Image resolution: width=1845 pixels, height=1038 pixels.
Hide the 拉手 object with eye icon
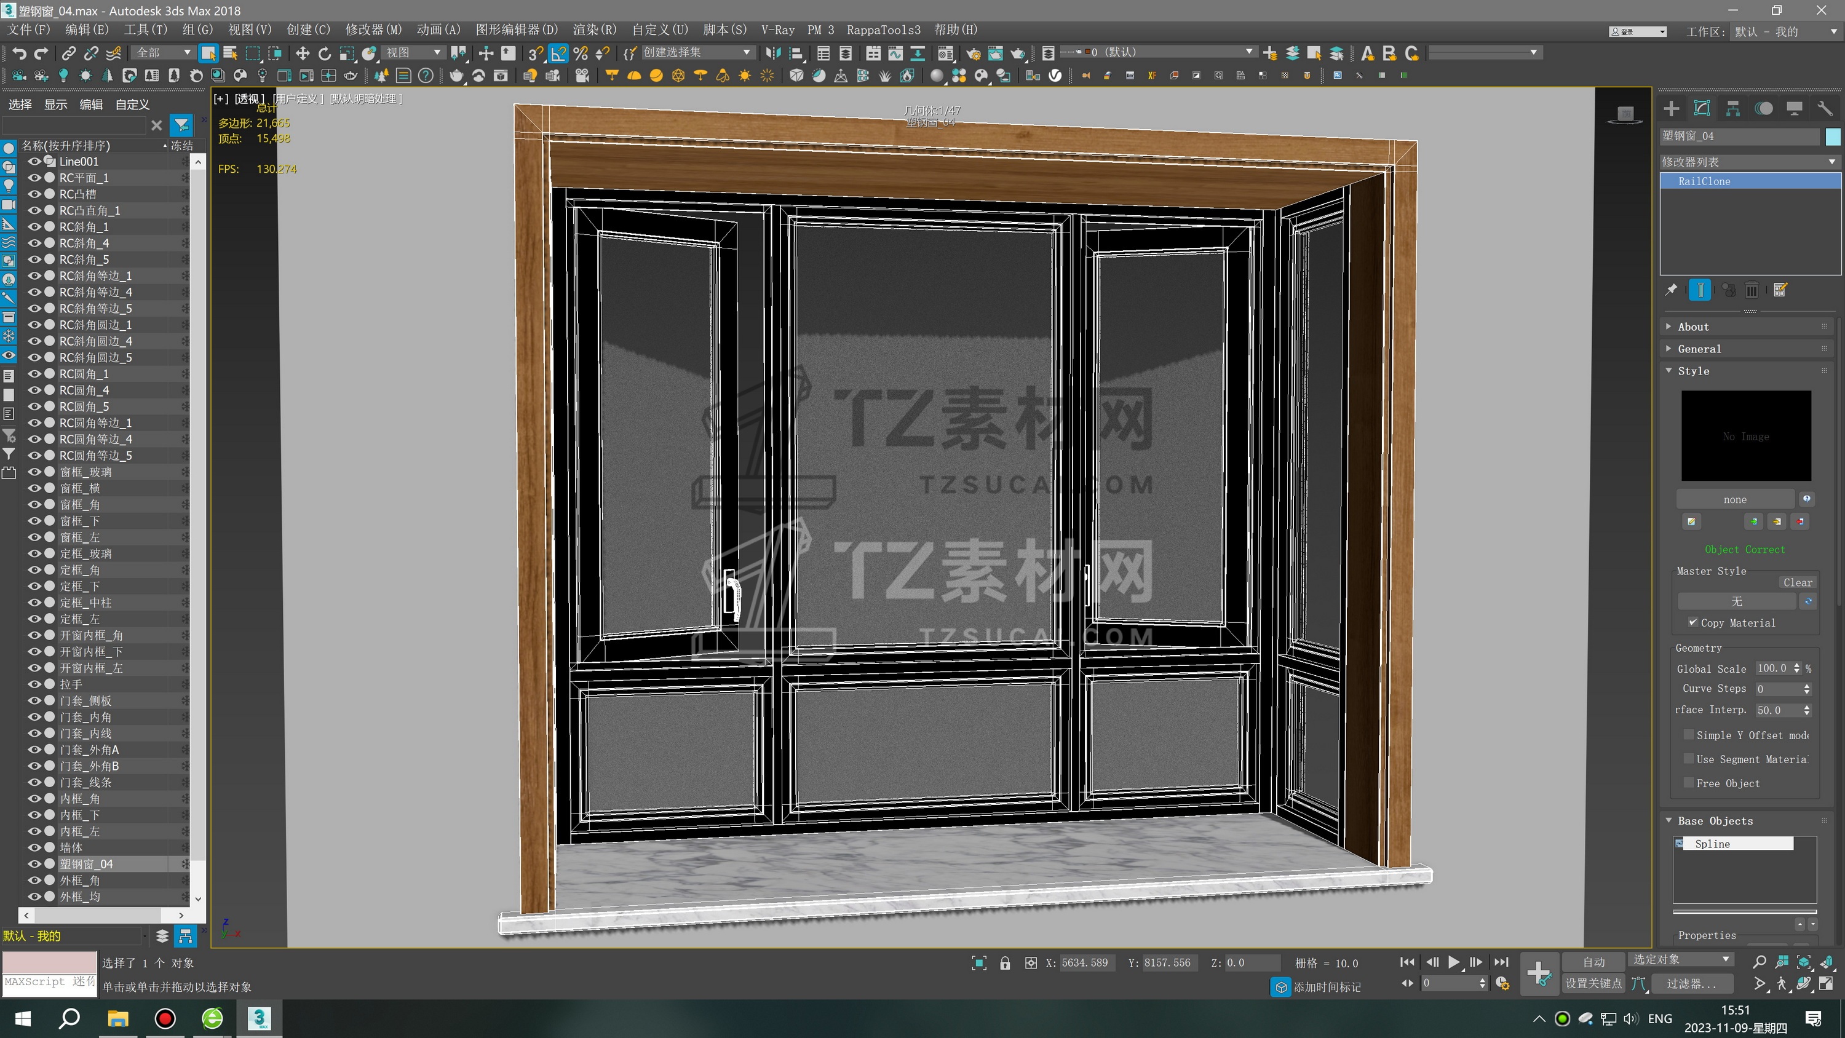coord(34,684)
